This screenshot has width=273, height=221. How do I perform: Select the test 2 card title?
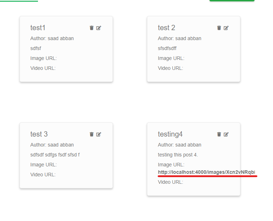point(166,28)
